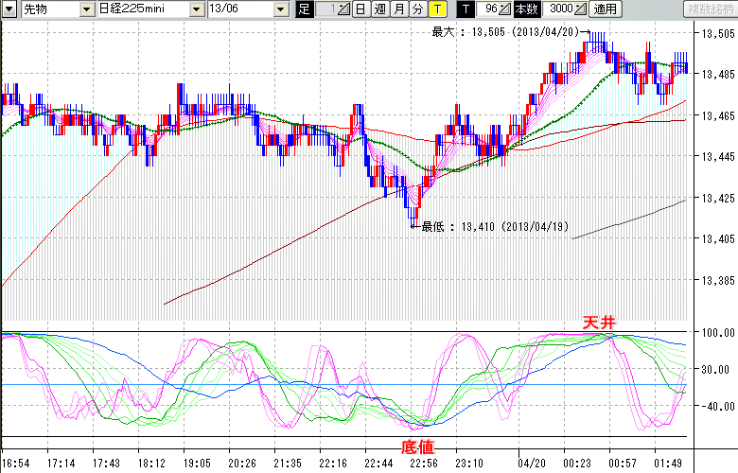Image resolution: width=738 pixels, height=473 pixels.
Task: Click the black T label icon
Action: click(x=465, y=9)
